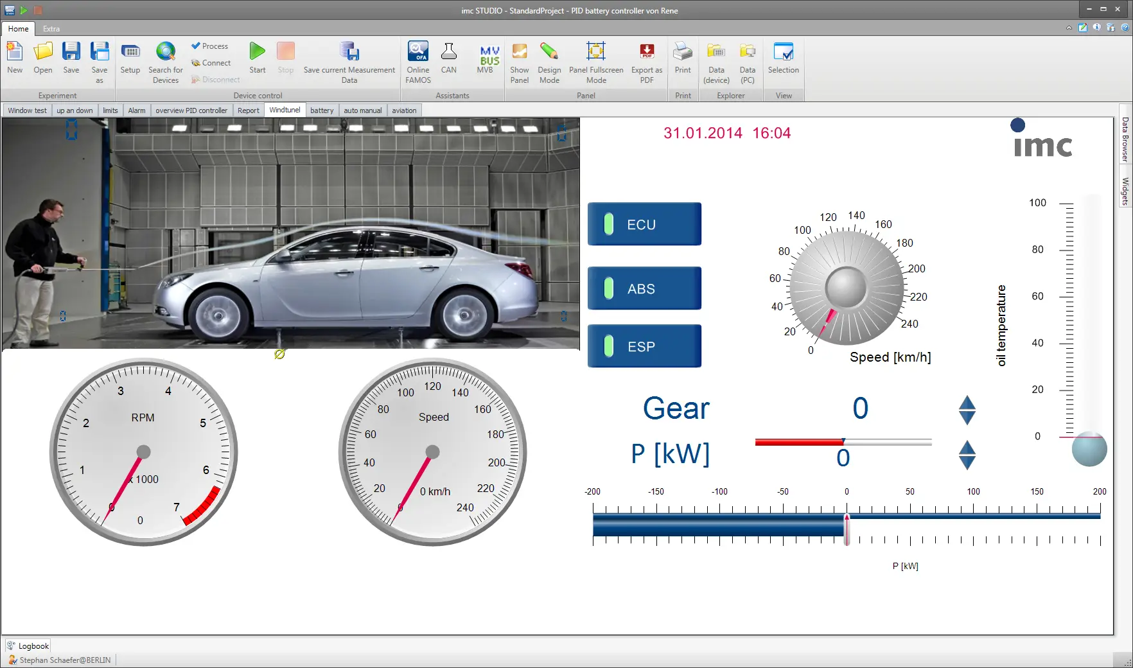Click the red P [kW] slider bar
Screen dimensions: 1133x668
click(x=799, y=442)
